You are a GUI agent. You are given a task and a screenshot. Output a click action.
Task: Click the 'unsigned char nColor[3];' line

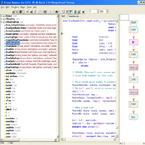(85, 127)
